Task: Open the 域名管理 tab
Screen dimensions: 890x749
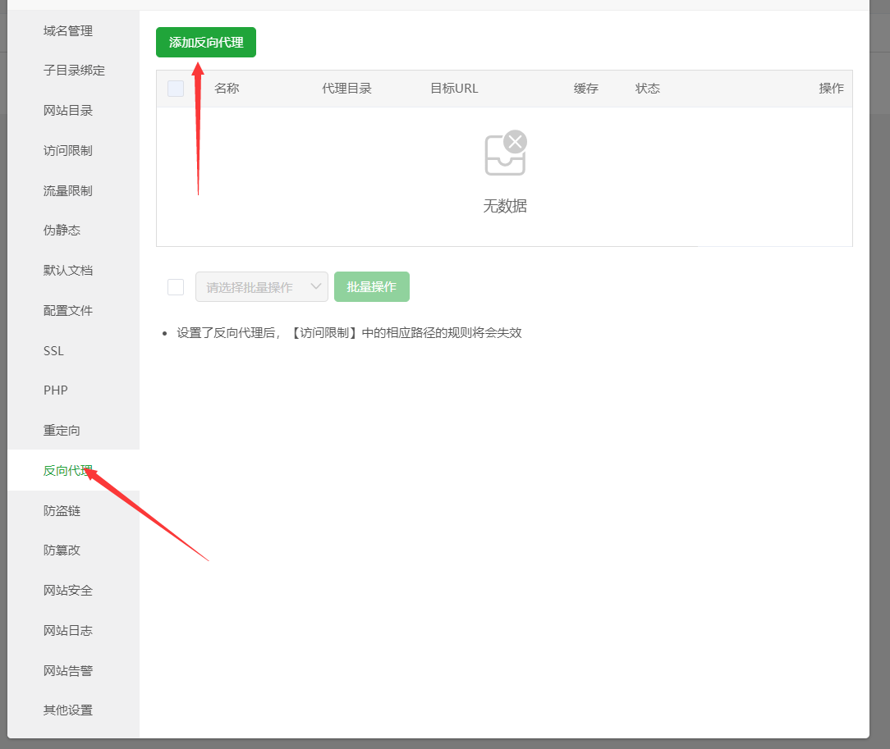Action: pyautogui.click(x=68, y=31)
